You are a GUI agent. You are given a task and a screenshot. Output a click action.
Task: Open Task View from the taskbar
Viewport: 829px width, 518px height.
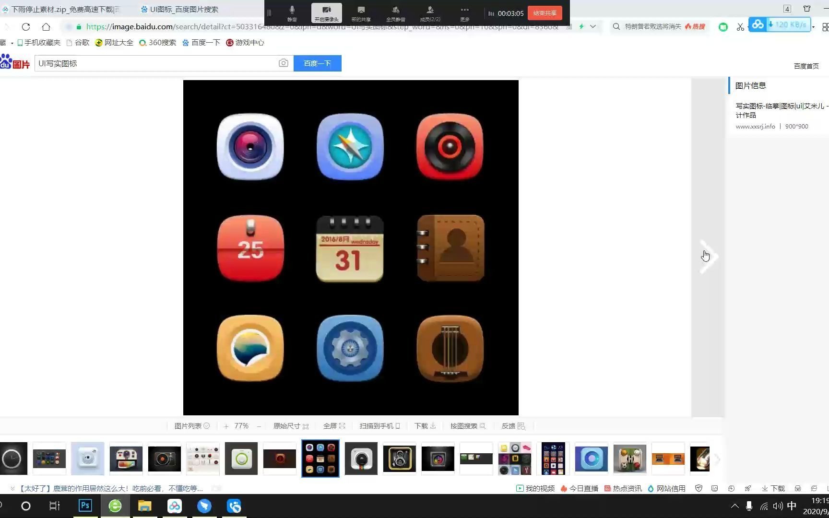click(55, 506)
